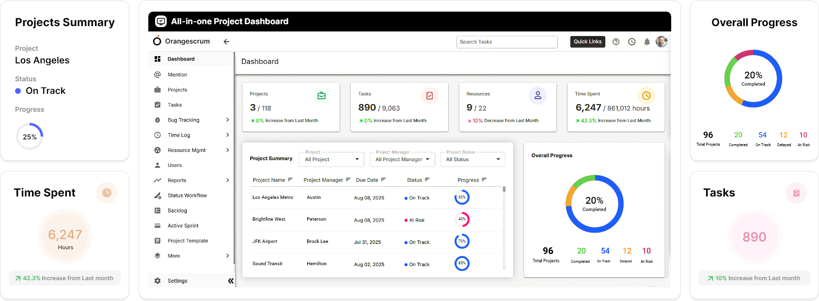Screen dimensions: 819x301
Task: Expand the Bug Tracking submenu
Action: tap(227, 120)
